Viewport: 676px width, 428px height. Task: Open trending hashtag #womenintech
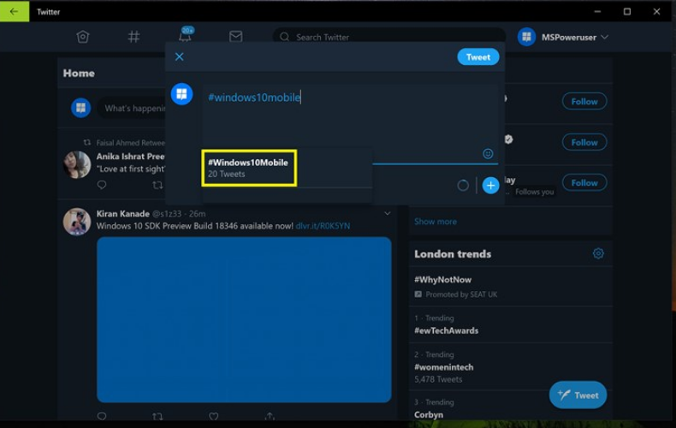pos(443,367)
